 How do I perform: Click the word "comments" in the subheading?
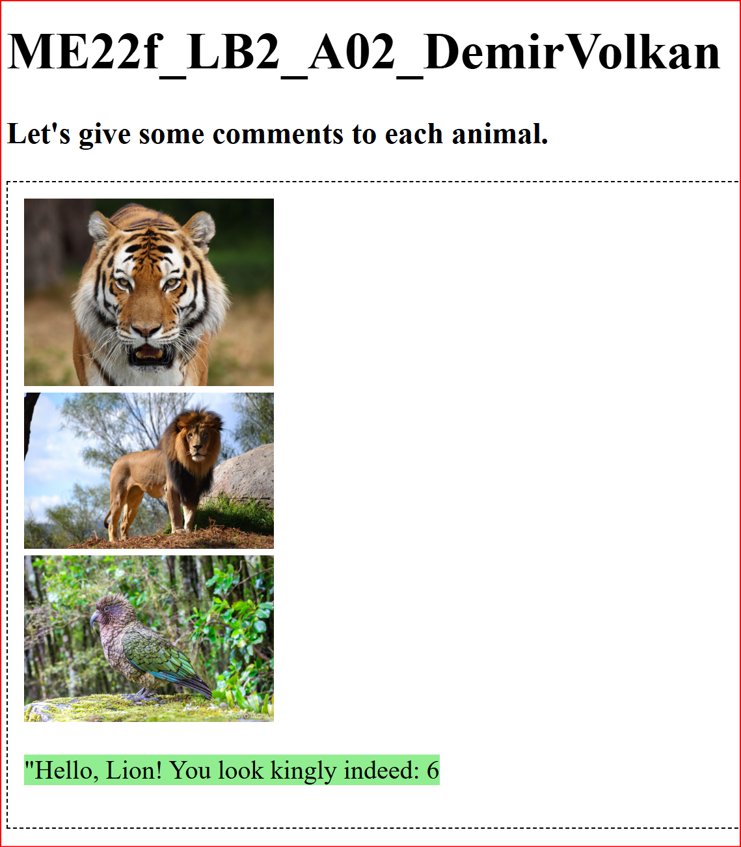tap(278, 134)
